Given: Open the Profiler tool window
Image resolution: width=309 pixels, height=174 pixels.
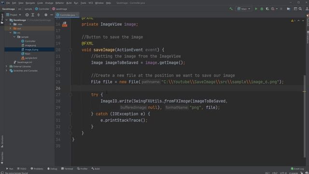Looking at the screenshot, I should point(83,169).
